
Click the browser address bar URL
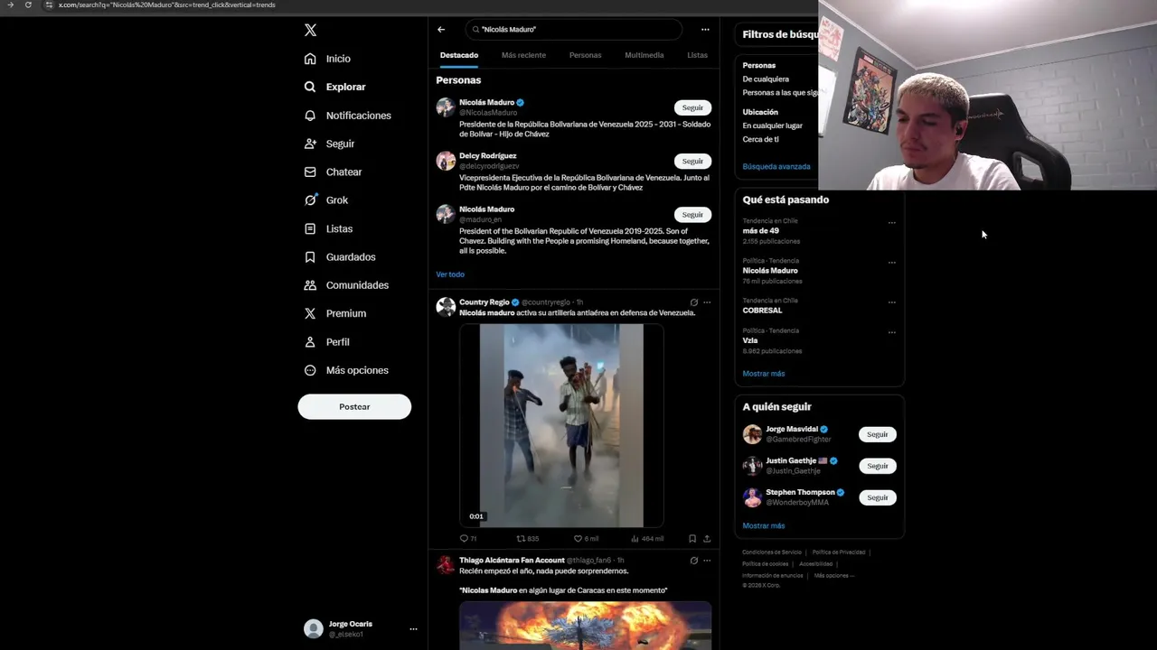pos(166,5)
